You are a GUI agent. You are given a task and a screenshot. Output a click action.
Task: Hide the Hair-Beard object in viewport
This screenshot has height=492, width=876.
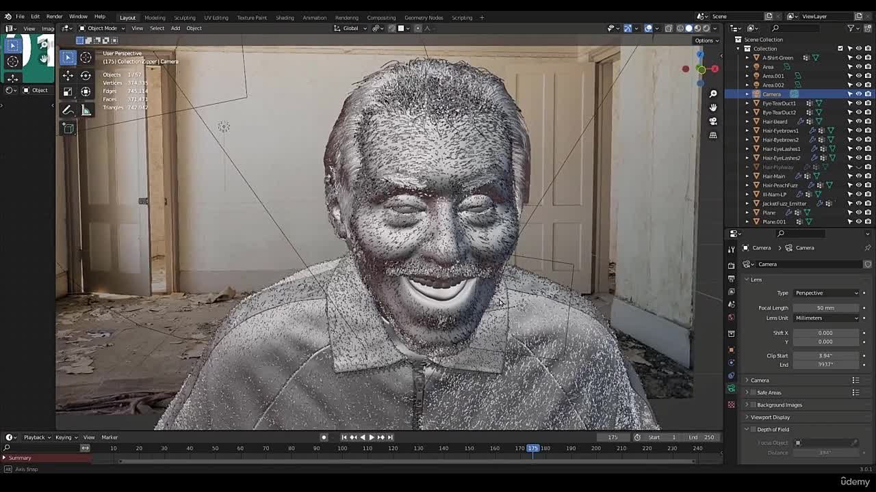pyautogui.click(x=859, y=122)
